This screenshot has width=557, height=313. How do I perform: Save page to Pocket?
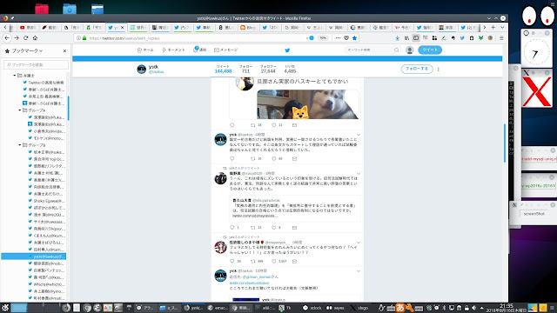346,38
